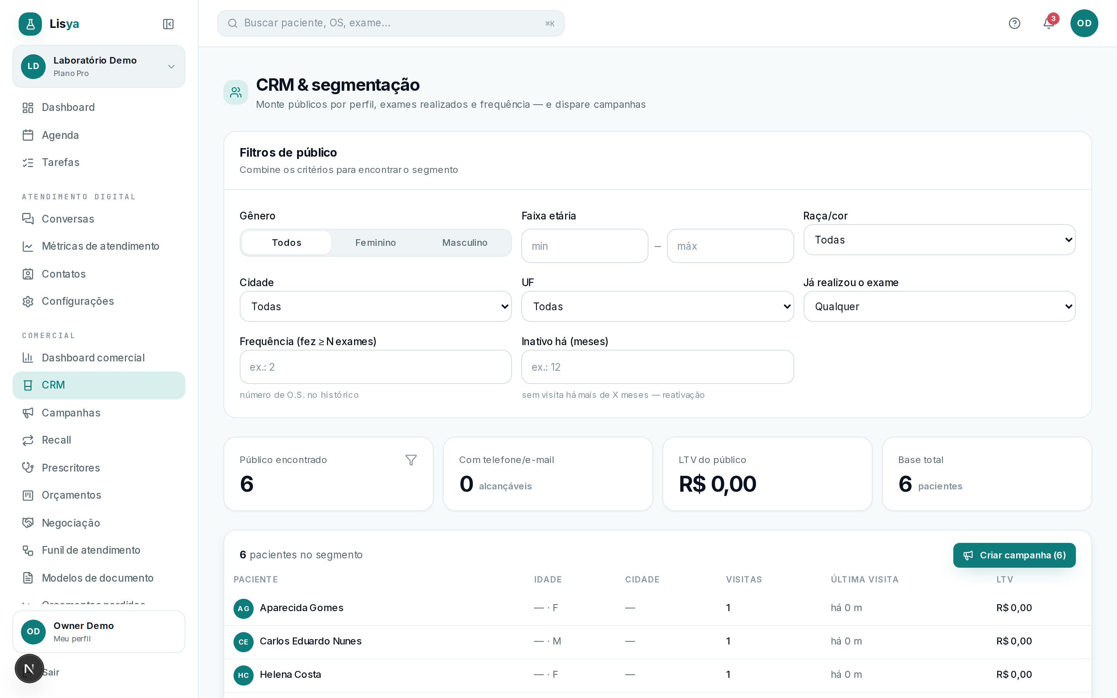Image resolution: width=1117 pixels, height=698 pixels.
Task: Click the Dashboard comercial bar chart icon
Action: tap(28, 358)
